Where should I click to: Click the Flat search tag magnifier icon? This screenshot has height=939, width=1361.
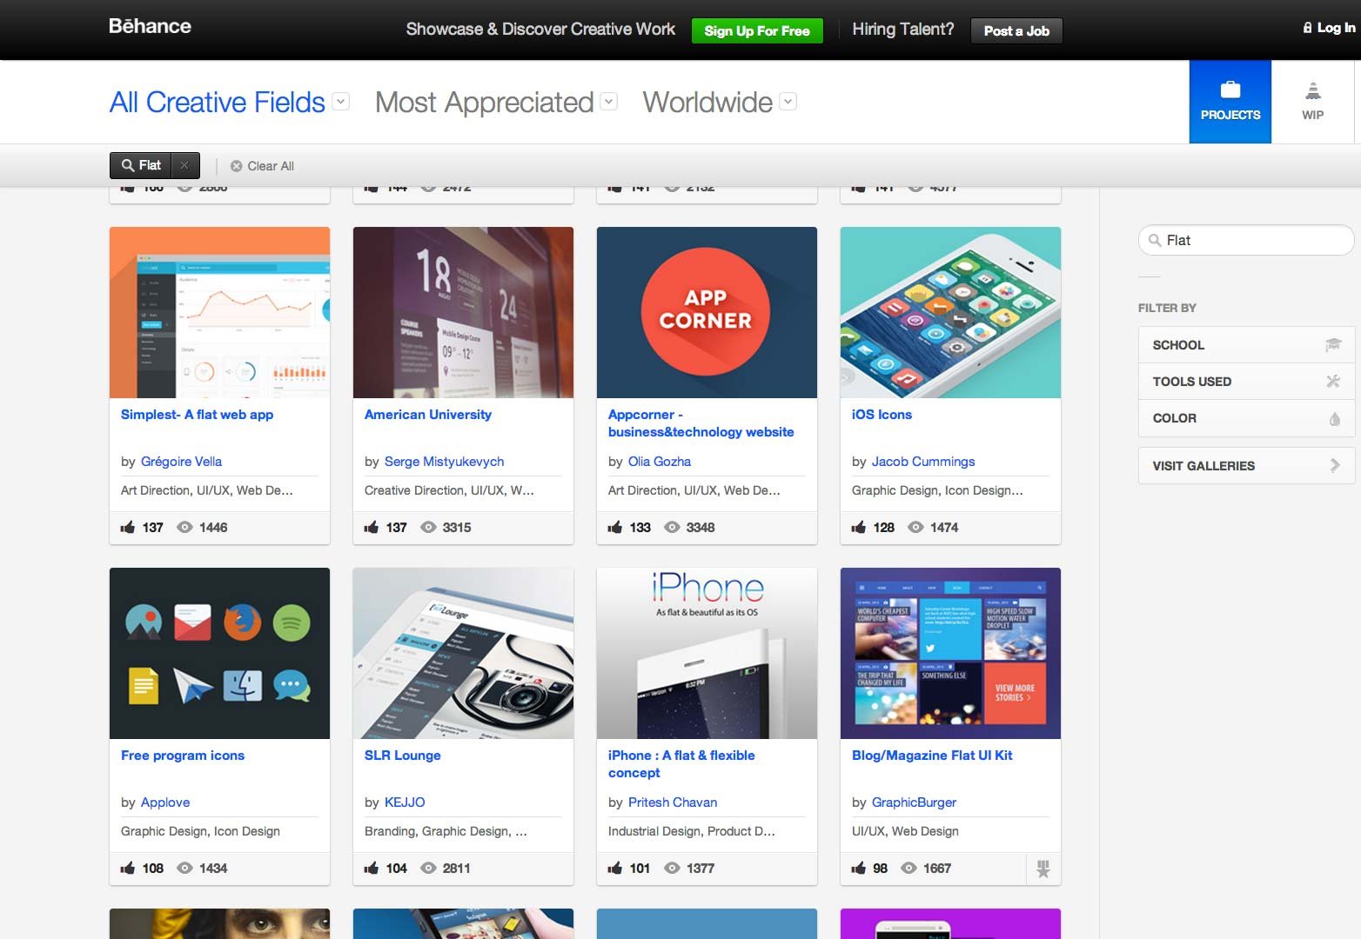[x=128, y=165]
